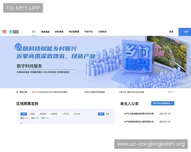Open announcement 关于太仓港协鑫发电有限公司
191x152 pixels.
click(140, 114)
